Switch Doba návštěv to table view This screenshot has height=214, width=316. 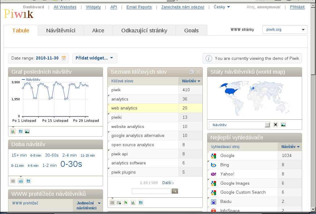(x=13, y=181)
